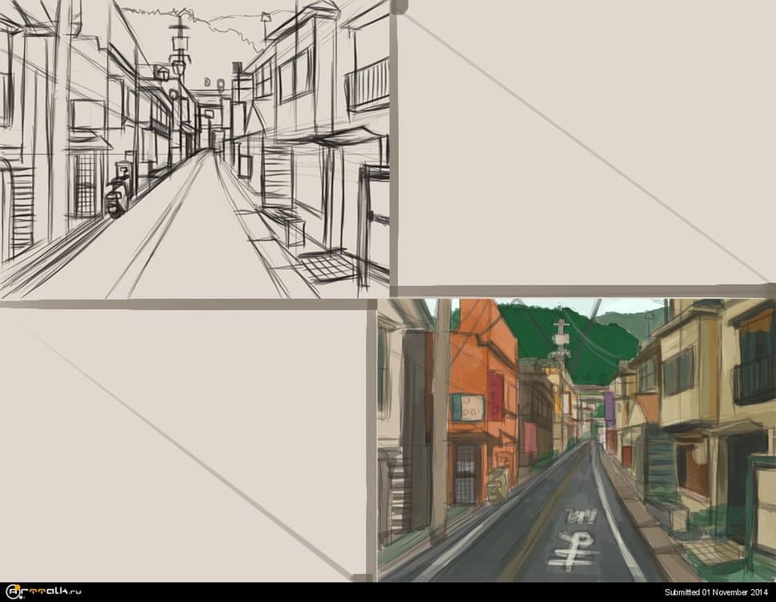Click the black footer bar
This screenshot has width=776, height=602.
pyautogui.click(x=385, y=592)
